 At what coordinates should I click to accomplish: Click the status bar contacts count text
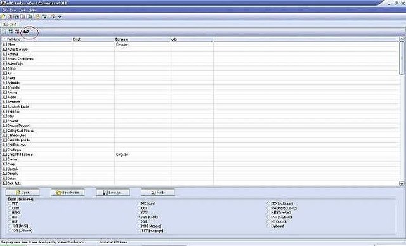[x=113, y=242]
